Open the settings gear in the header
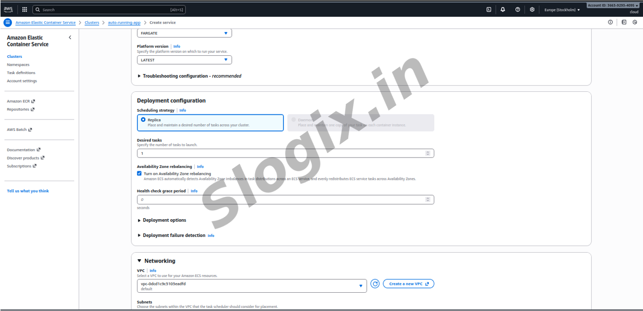This screenshot has width=643, height=311. 532,9
